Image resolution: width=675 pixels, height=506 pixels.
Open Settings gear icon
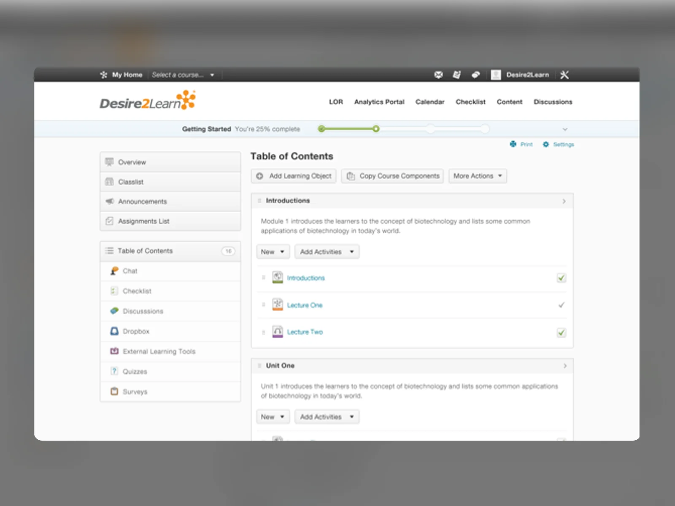point(546,144)
